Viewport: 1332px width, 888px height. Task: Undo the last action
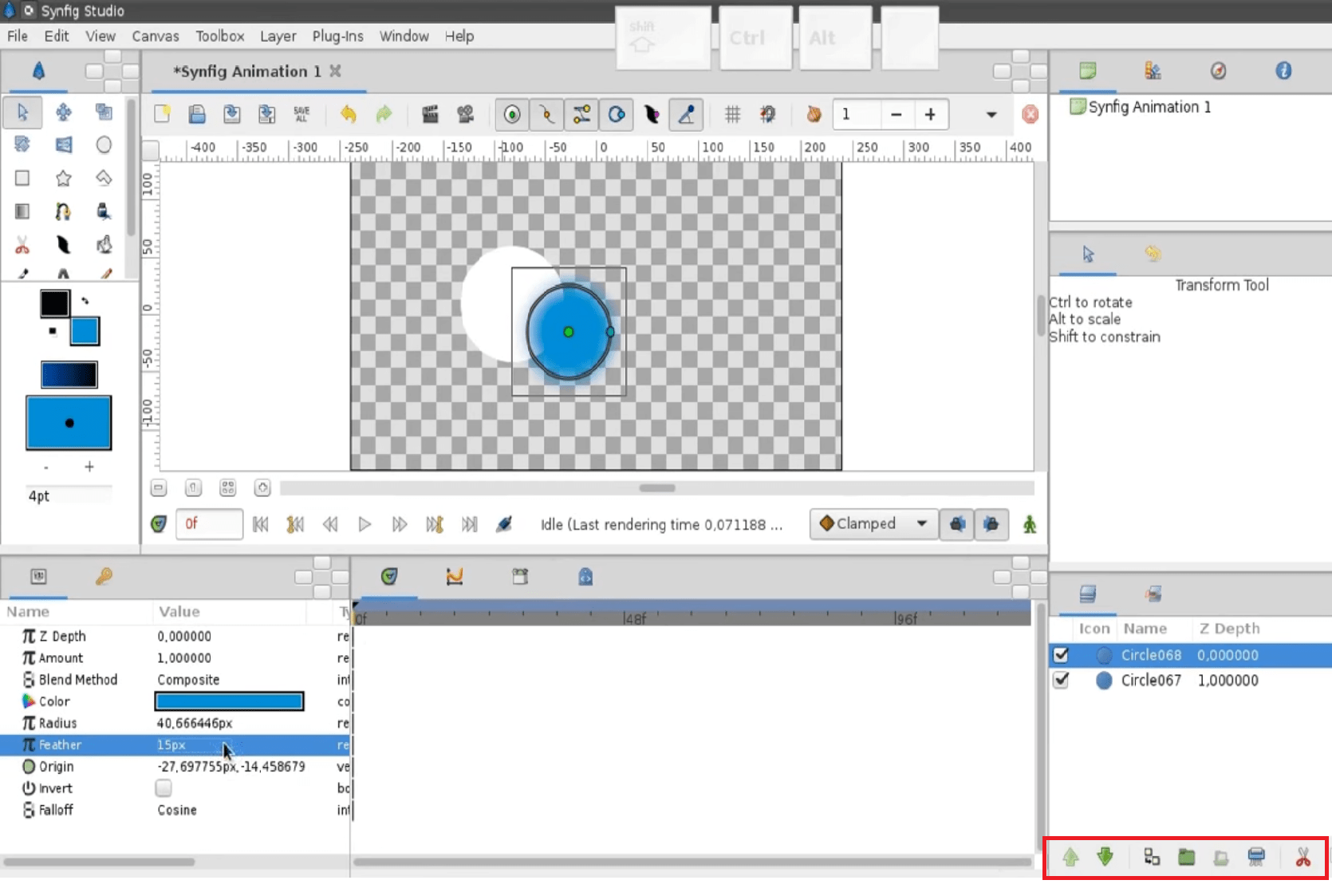coord(349,114)
